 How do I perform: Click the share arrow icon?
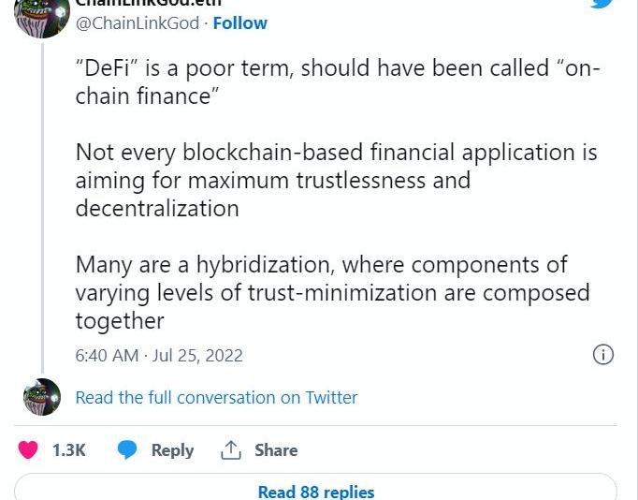pos(231,450)
